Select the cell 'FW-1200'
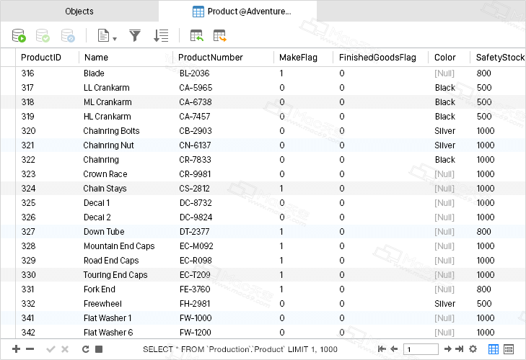This screenshot has height=360, width=526. click(196, 332)
